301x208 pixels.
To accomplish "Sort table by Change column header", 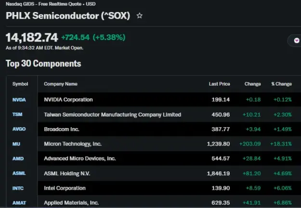I will 253,84.
